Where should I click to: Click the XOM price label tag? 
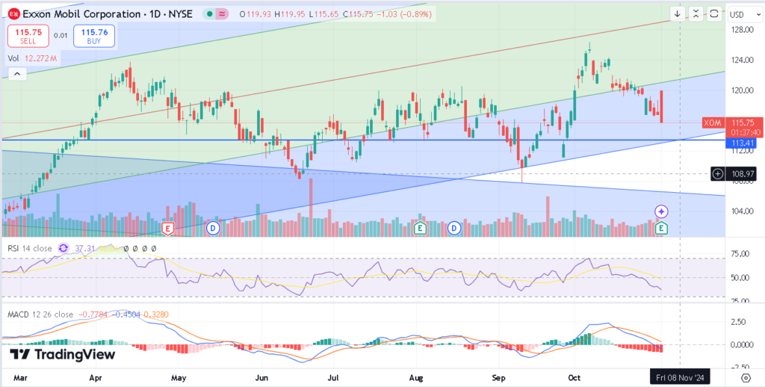pos(713,123)
